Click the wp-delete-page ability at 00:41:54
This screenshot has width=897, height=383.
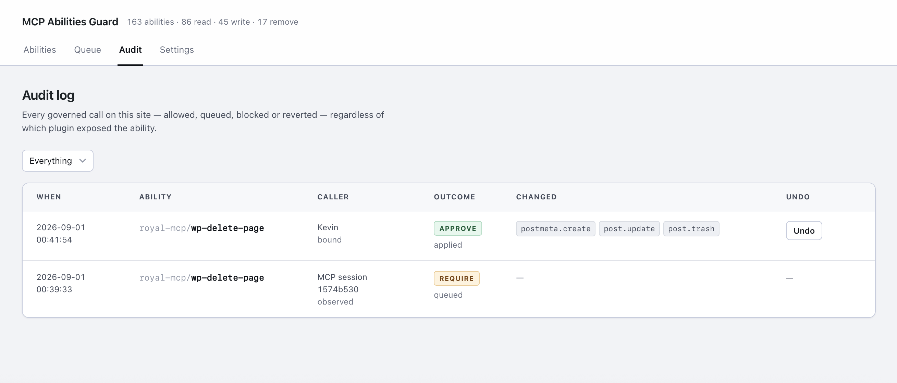[201, 228]
